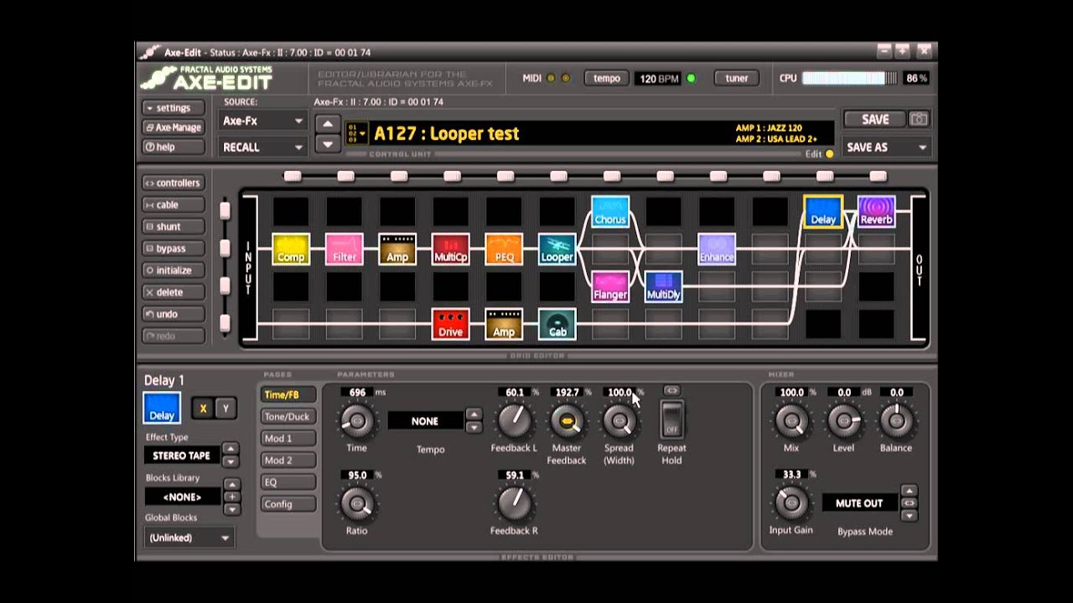Image resolution: width=1073 pixels, height=603 pixels.
Task: Select the Amp block next to Filter
Action: [397, 249]
